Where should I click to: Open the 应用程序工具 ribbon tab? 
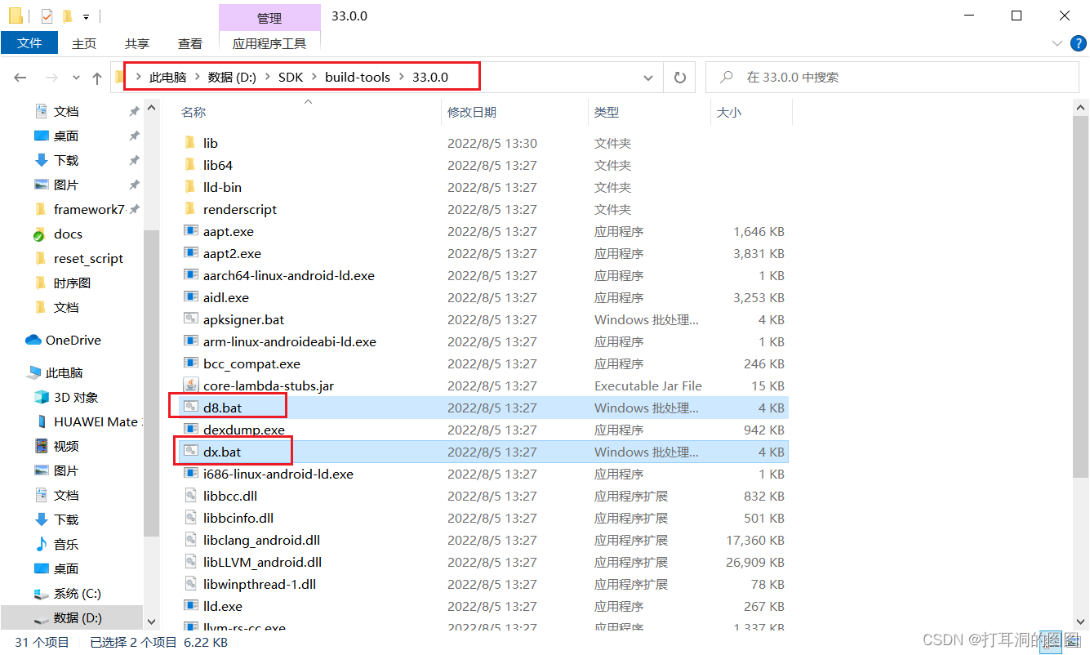pyautogui.click(x=269, y=43)
